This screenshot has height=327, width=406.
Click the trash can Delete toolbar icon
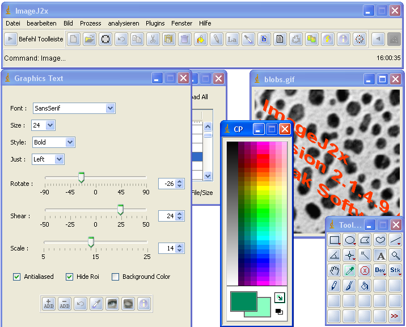[184, 39]
